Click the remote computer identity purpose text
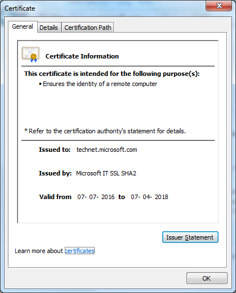 pyautogui.click(x=100, y=84)
